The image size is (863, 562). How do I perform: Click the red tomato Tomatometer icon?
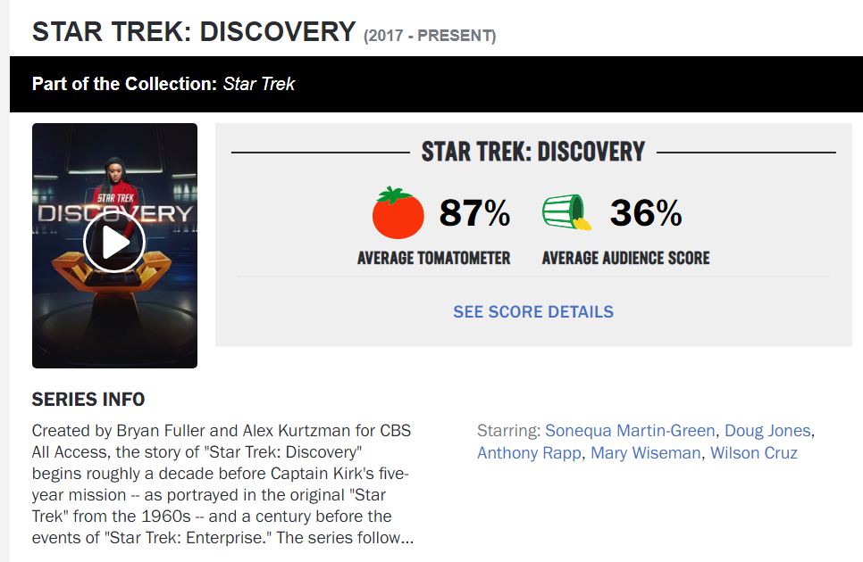398,213
